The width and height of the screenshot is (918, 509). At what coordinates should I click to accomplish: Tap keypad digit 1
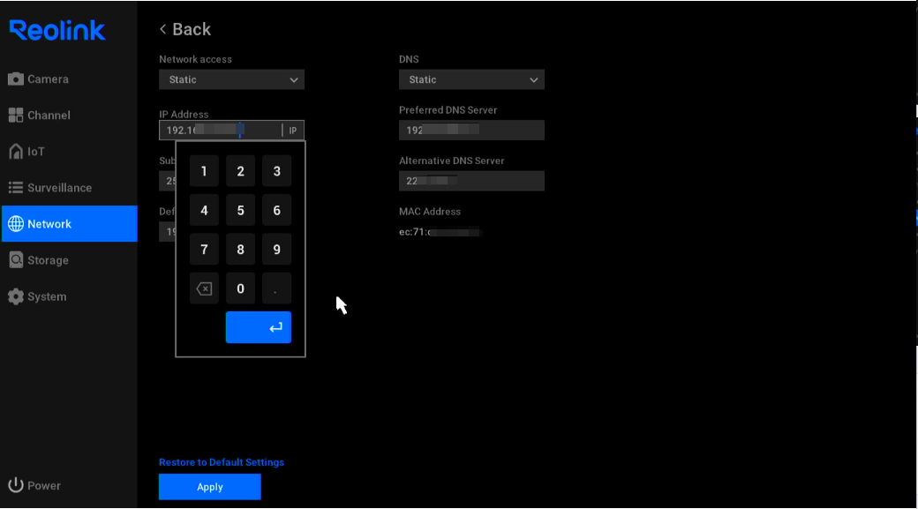pos(204,171)
